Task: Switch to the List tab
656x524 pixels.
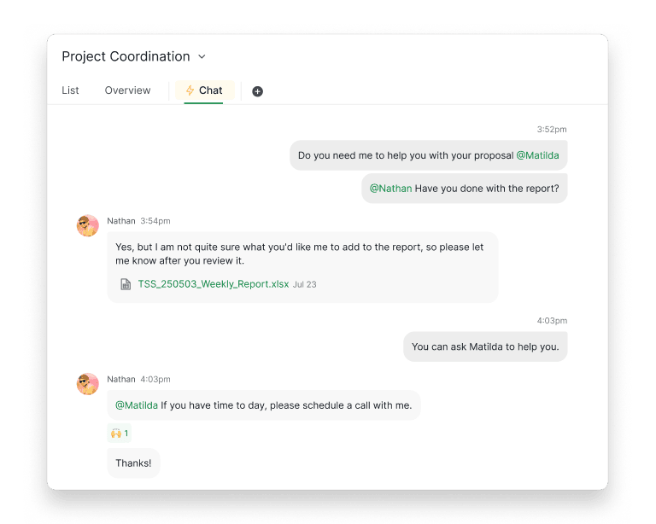Action: point(70,90)
